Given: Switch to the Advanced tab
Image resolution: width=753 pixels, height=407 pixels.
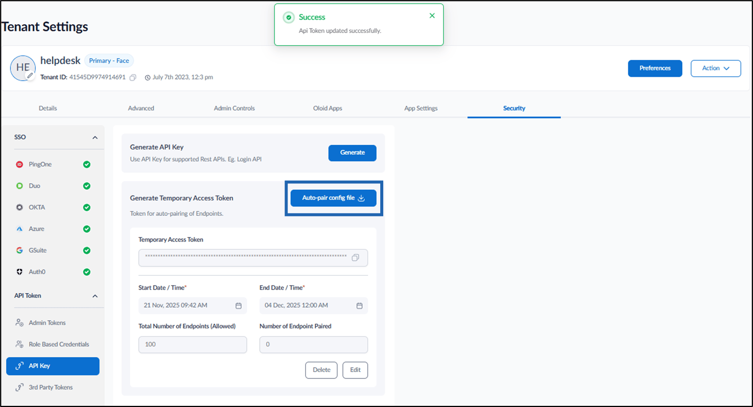Looking at the screenshot, I should 141,108.
